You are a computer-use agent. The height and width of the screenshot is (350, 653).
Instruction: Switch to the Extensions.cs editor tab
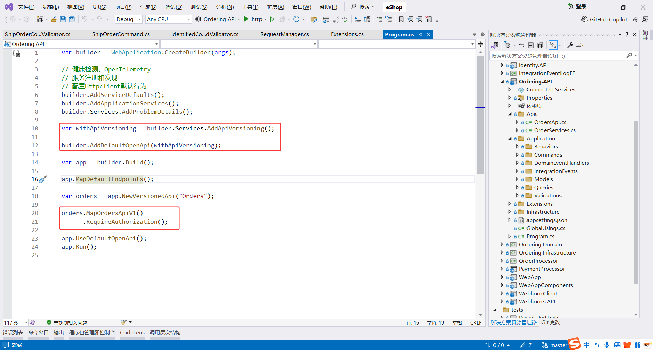point(347,34)
